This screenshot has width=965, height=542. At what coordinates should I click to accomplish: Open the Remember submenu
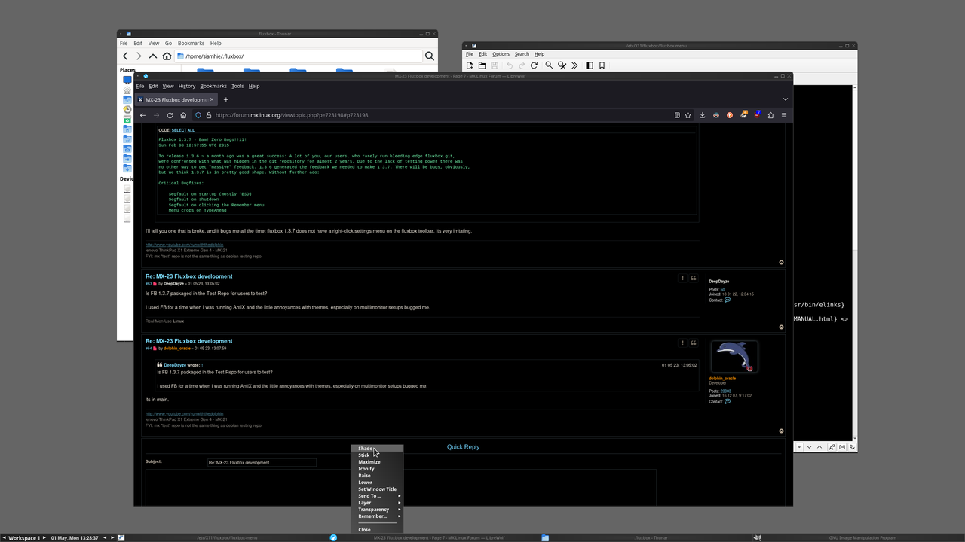click(x=378, y=516)
